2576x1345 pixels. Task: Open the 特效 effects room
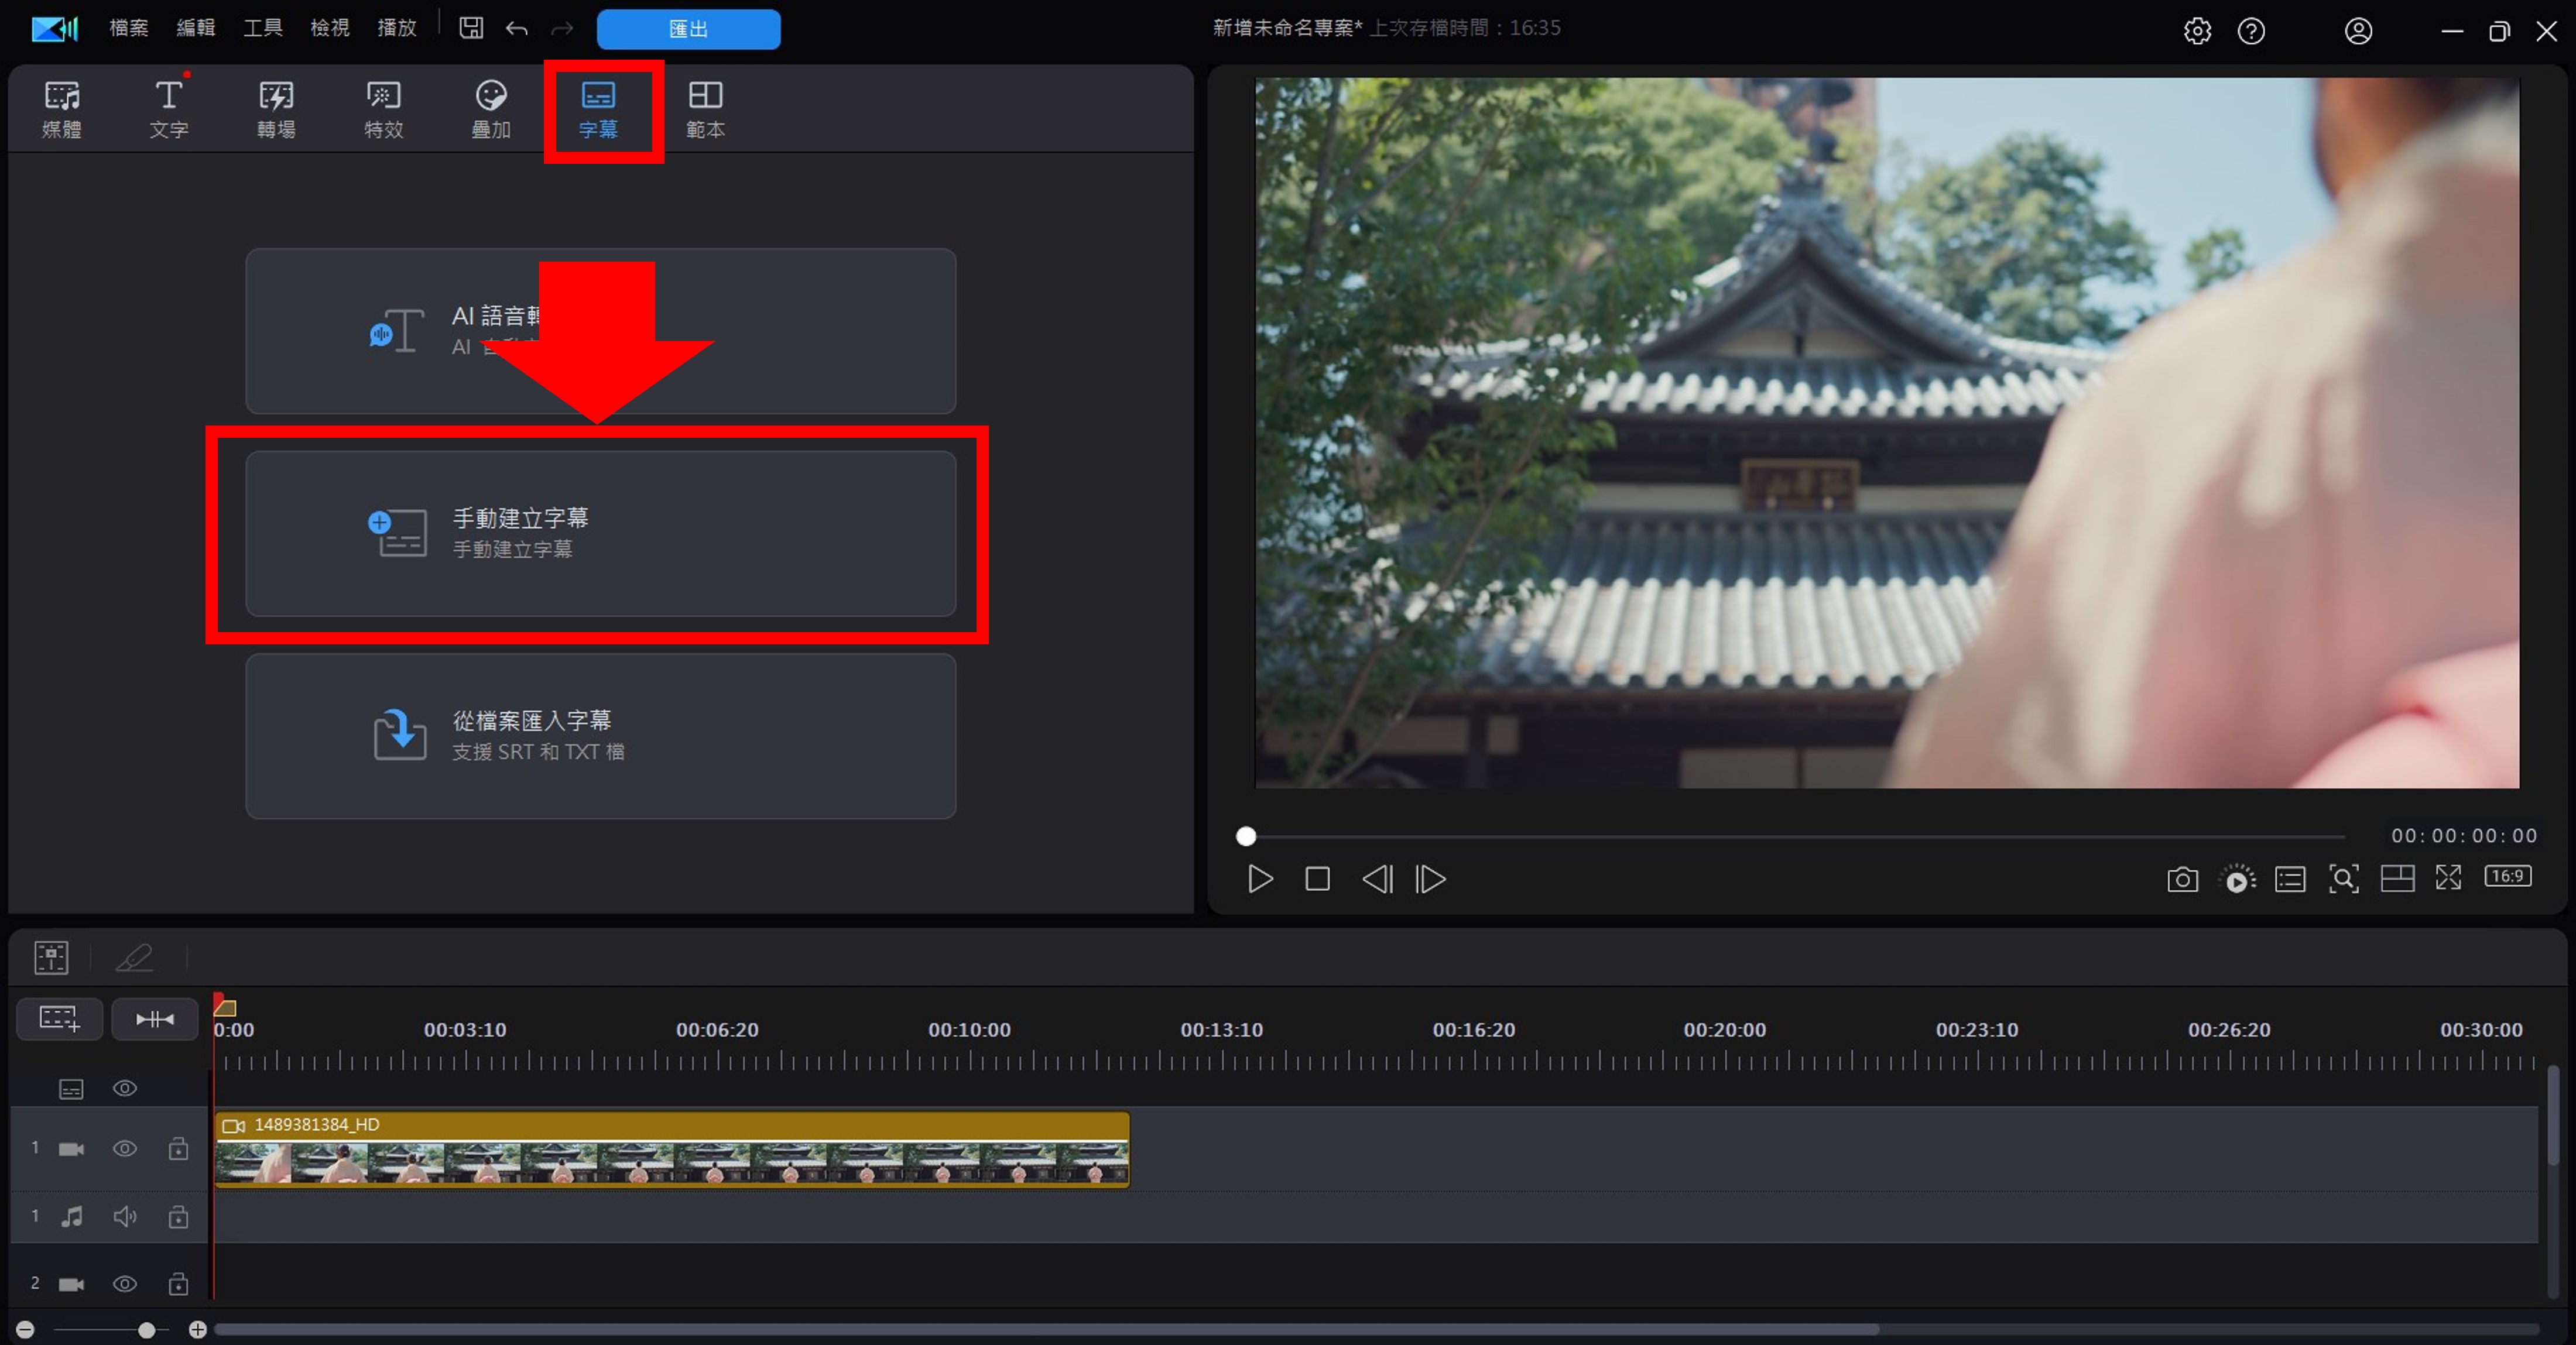pos(383,109)
